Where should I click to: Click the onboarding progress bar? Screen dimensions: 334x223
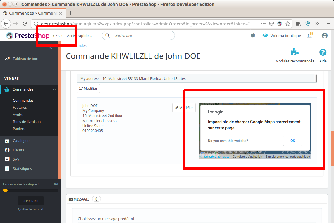click(x=31, y=190)
